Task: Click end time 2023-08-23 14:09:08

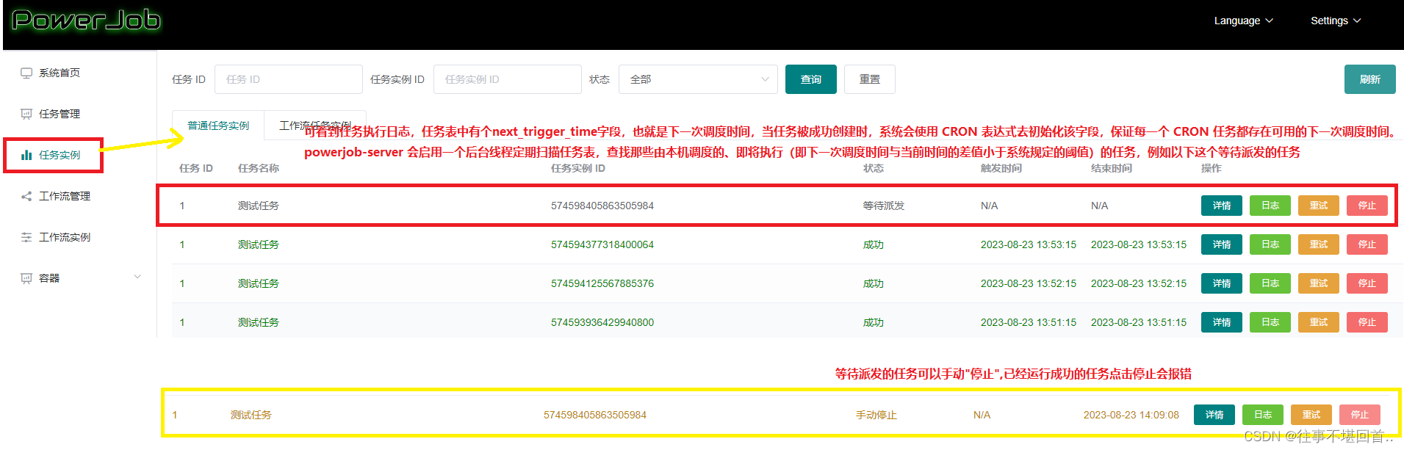Action: pos(1131,415)
